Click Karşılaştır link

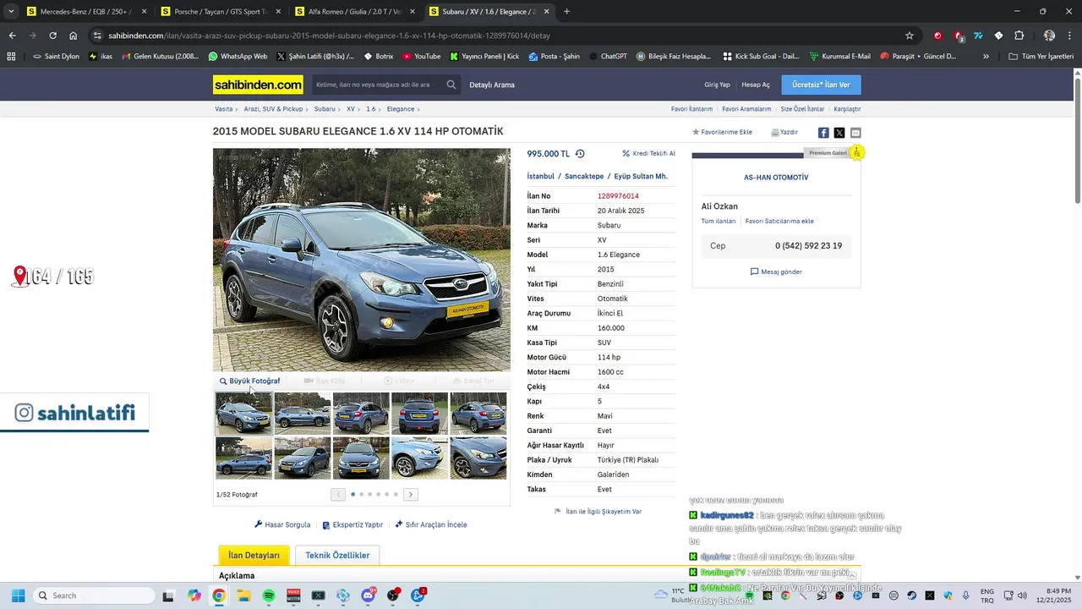pos(847,109)
